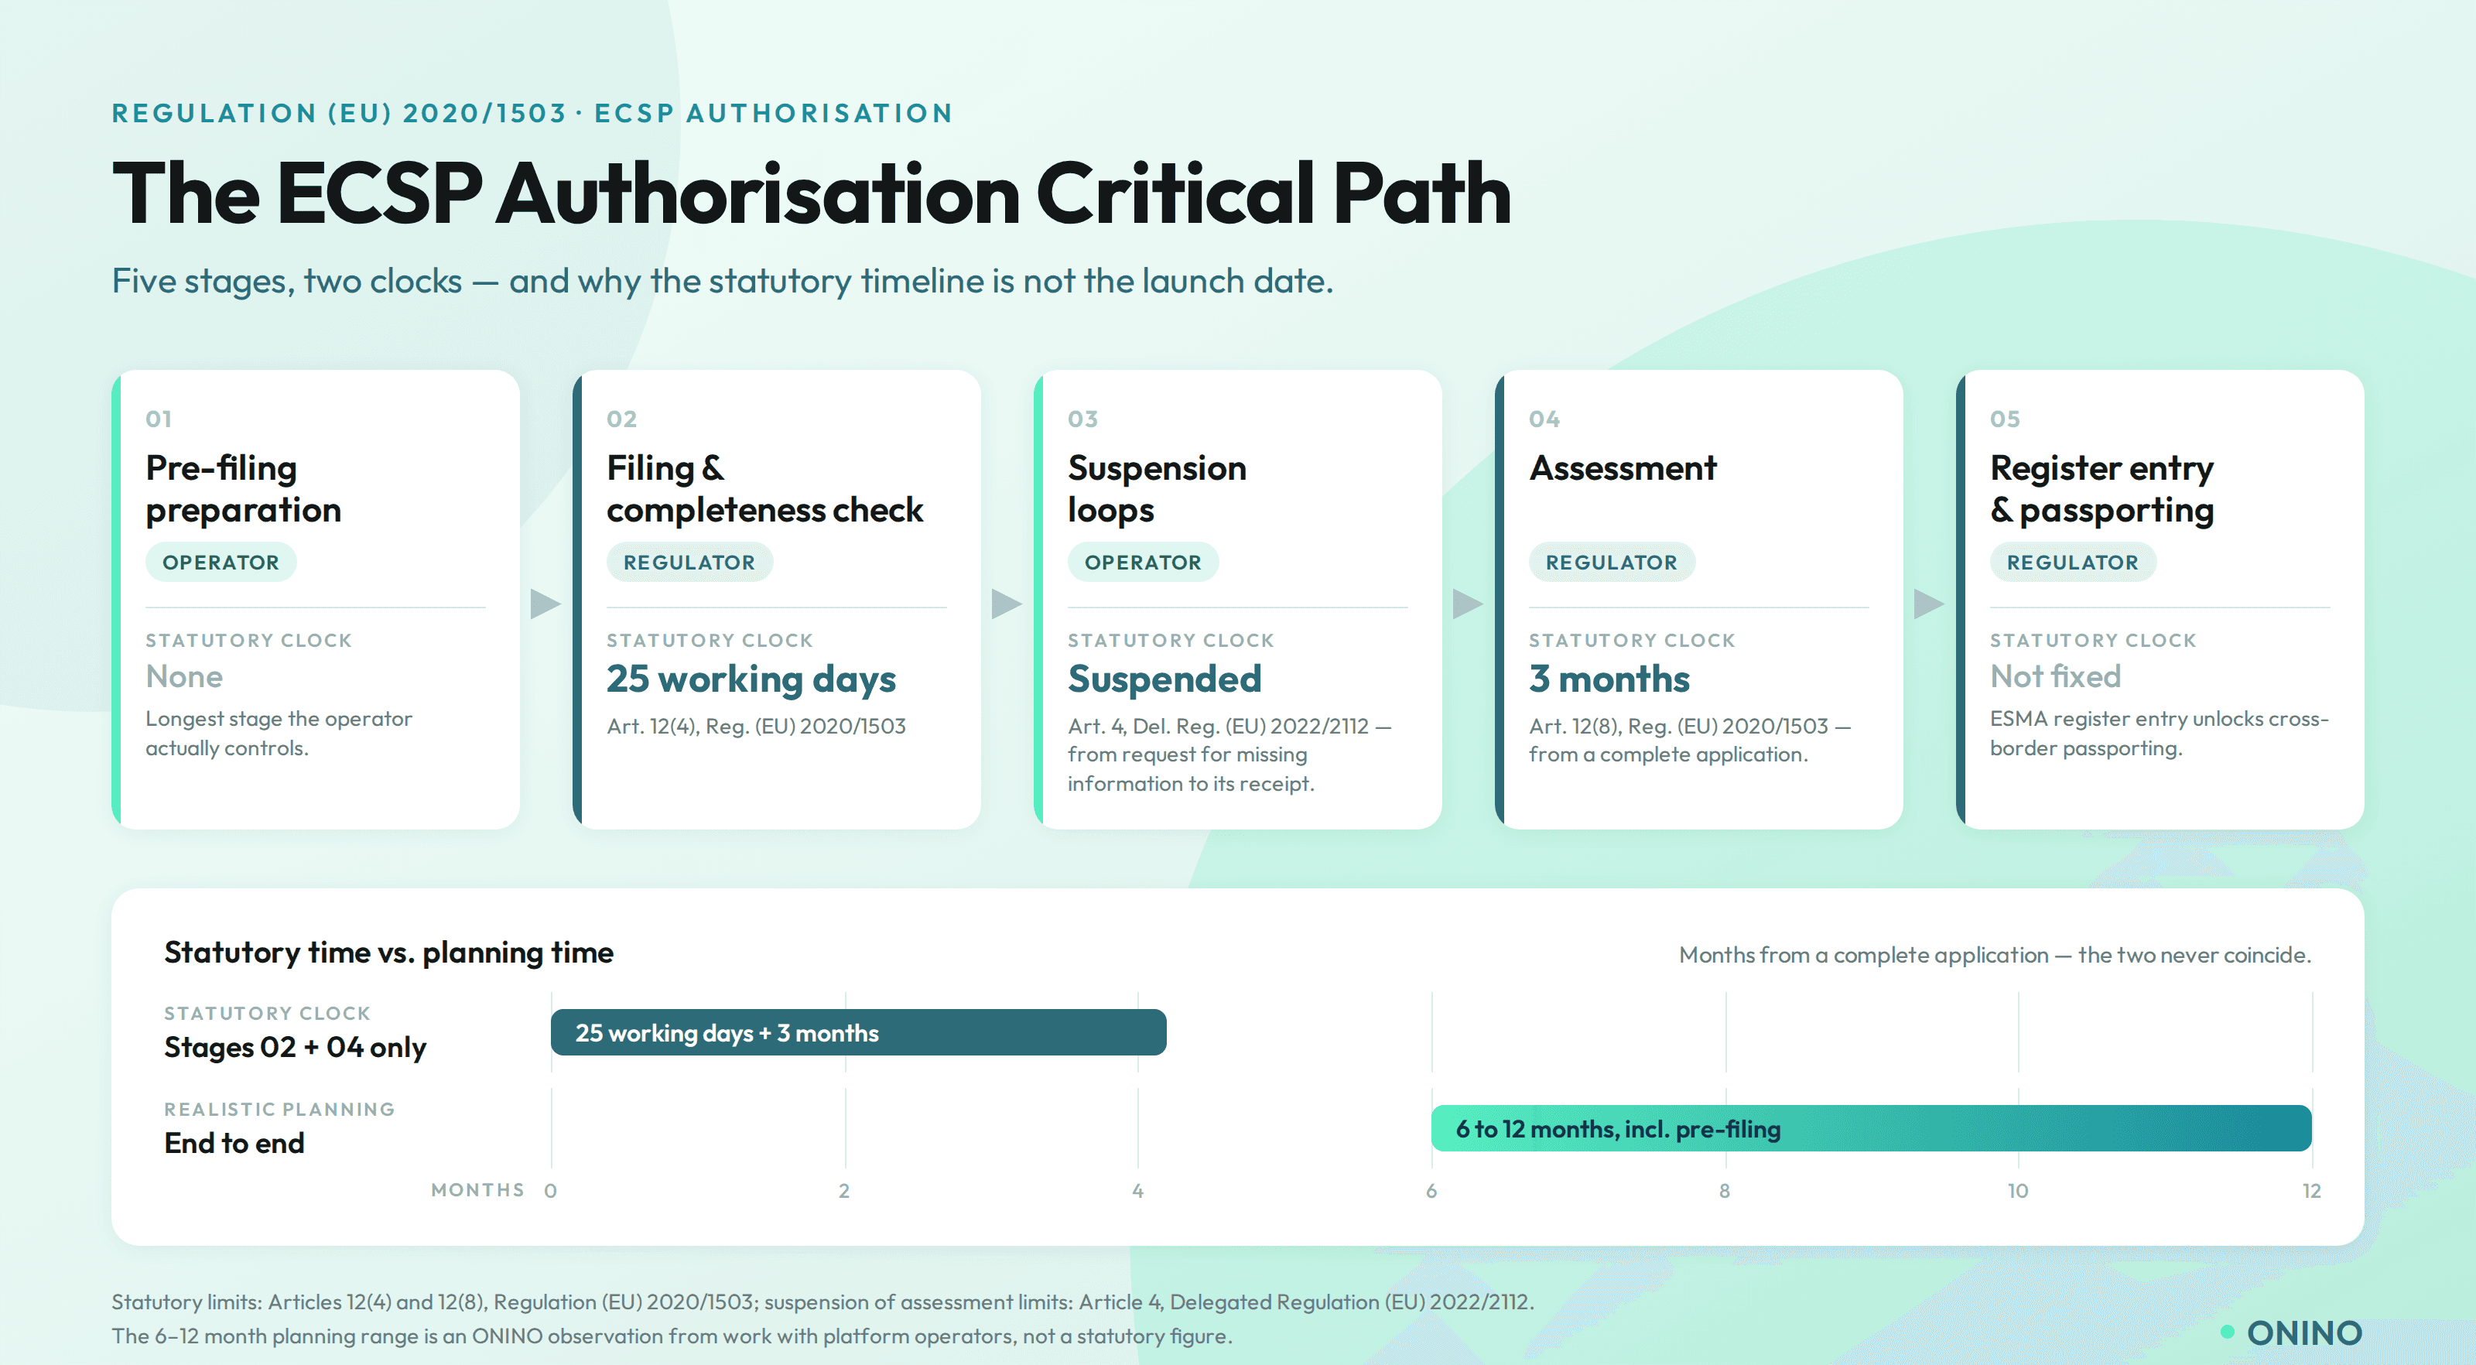
Task: Click the arrow between stages 04 and 05
Action: click(1929, 604)
